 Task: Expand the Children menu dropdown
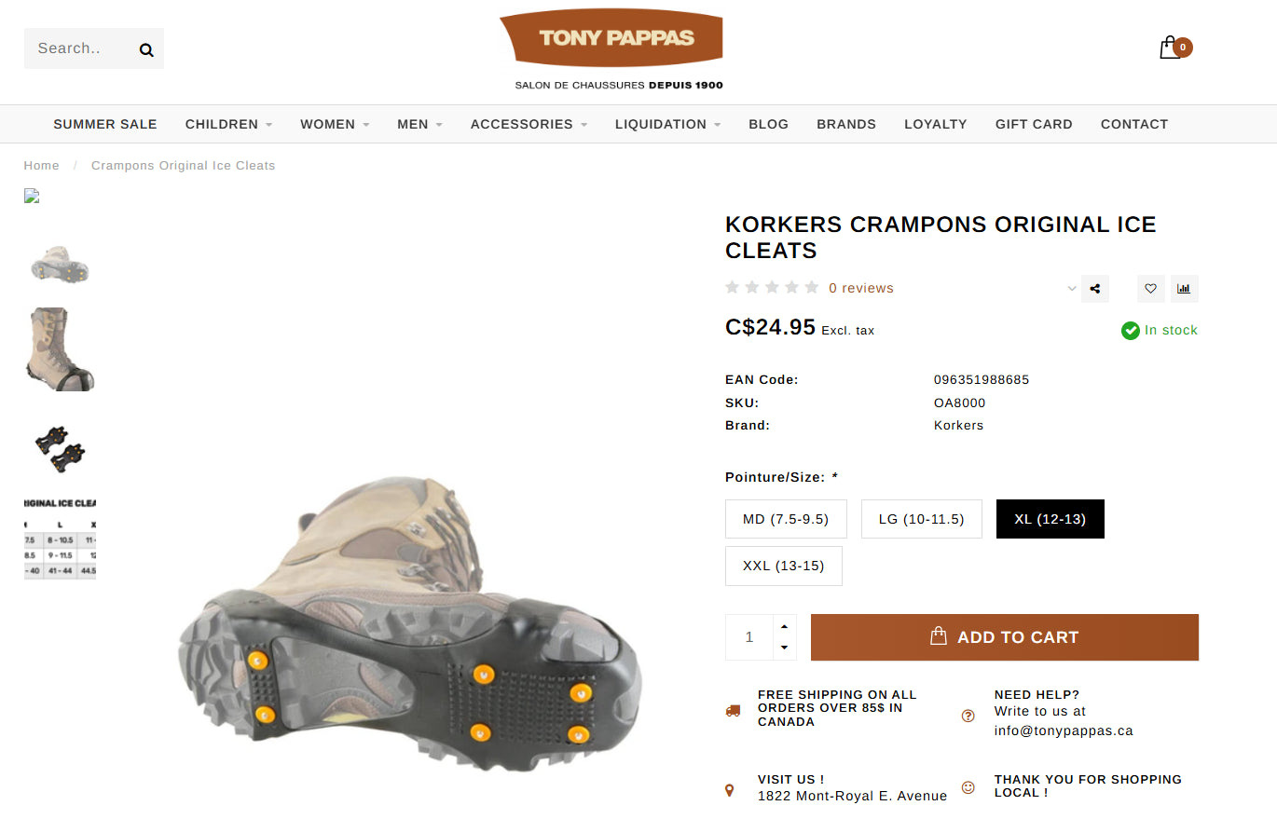(228, 124)
